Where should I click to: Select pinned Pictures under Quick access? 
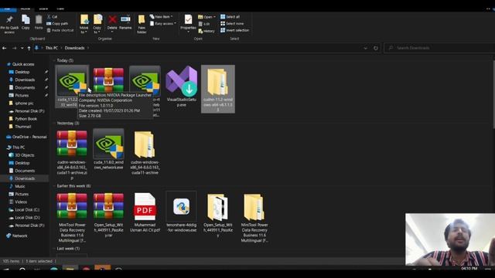pyautogui.click(x=22, y=96)
